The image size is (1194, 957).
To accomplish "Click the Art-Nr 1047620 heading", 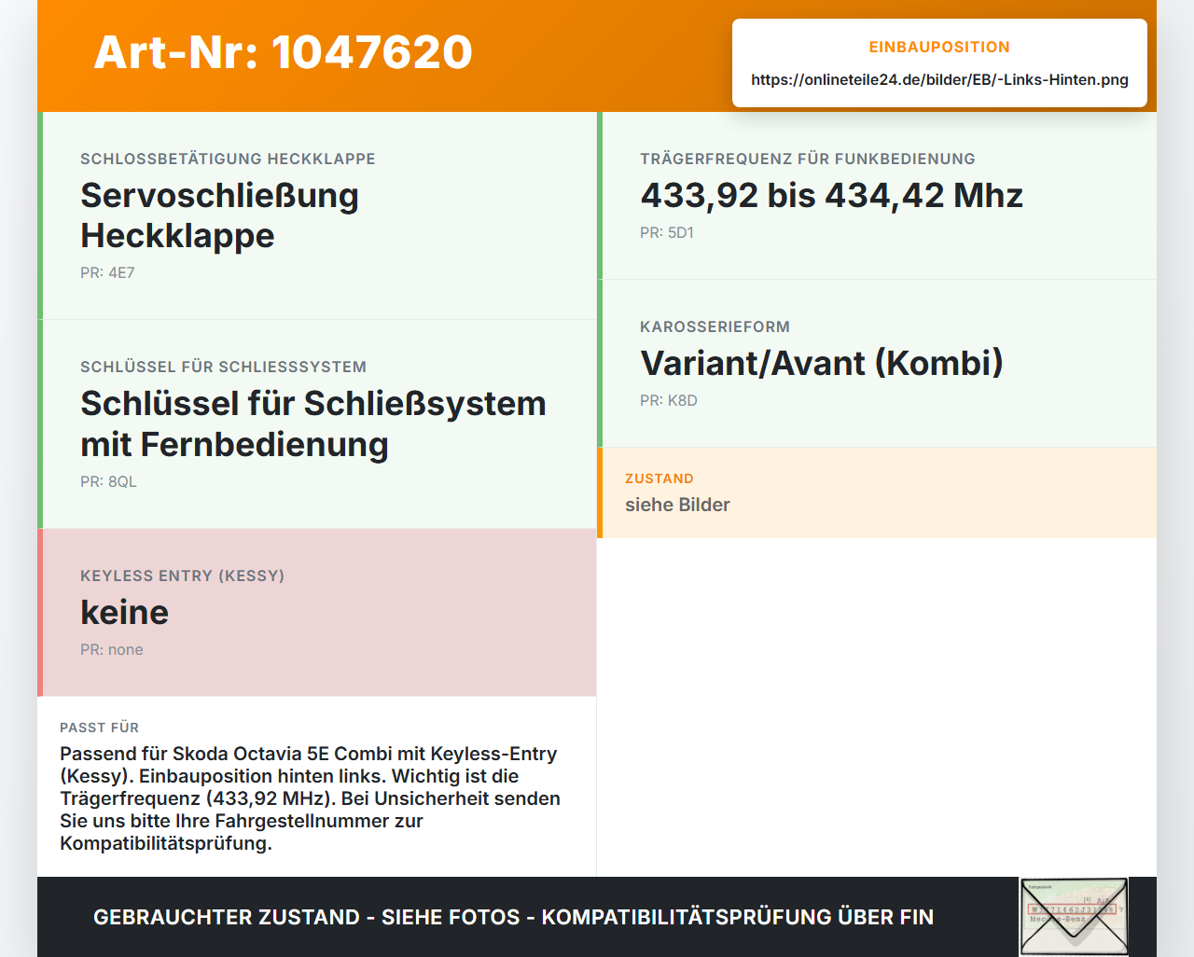I will point(284,52).
